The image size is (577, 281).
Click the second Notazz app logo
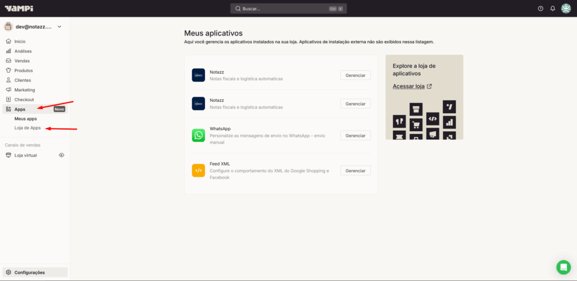pyautogui.click(x=198, y=104)
